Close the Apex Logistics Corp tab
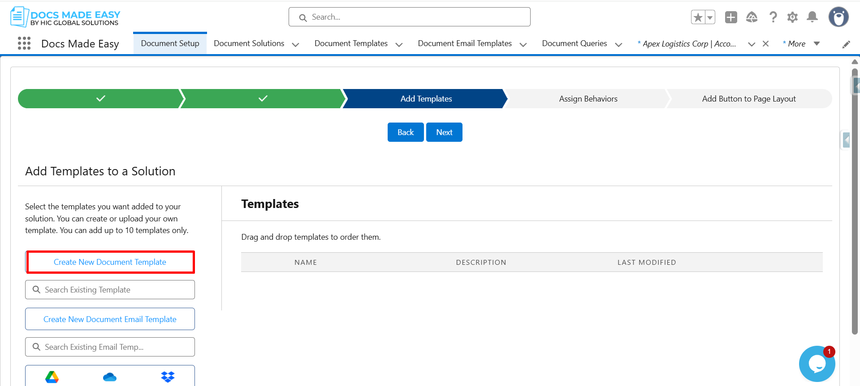860x386 pixels. (765, 44)
